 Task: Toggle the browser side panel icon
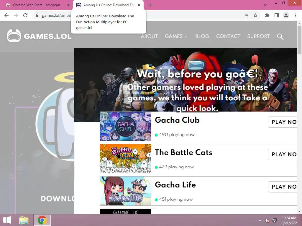coord(277,15)
